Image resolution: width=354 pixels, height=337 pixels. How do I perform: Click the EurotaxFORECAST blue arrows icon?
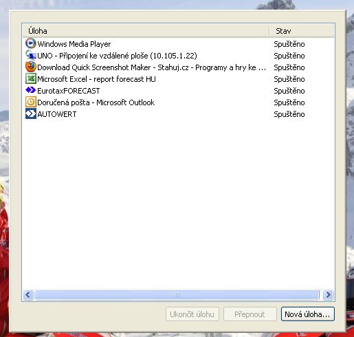click(x=31, y=90)
